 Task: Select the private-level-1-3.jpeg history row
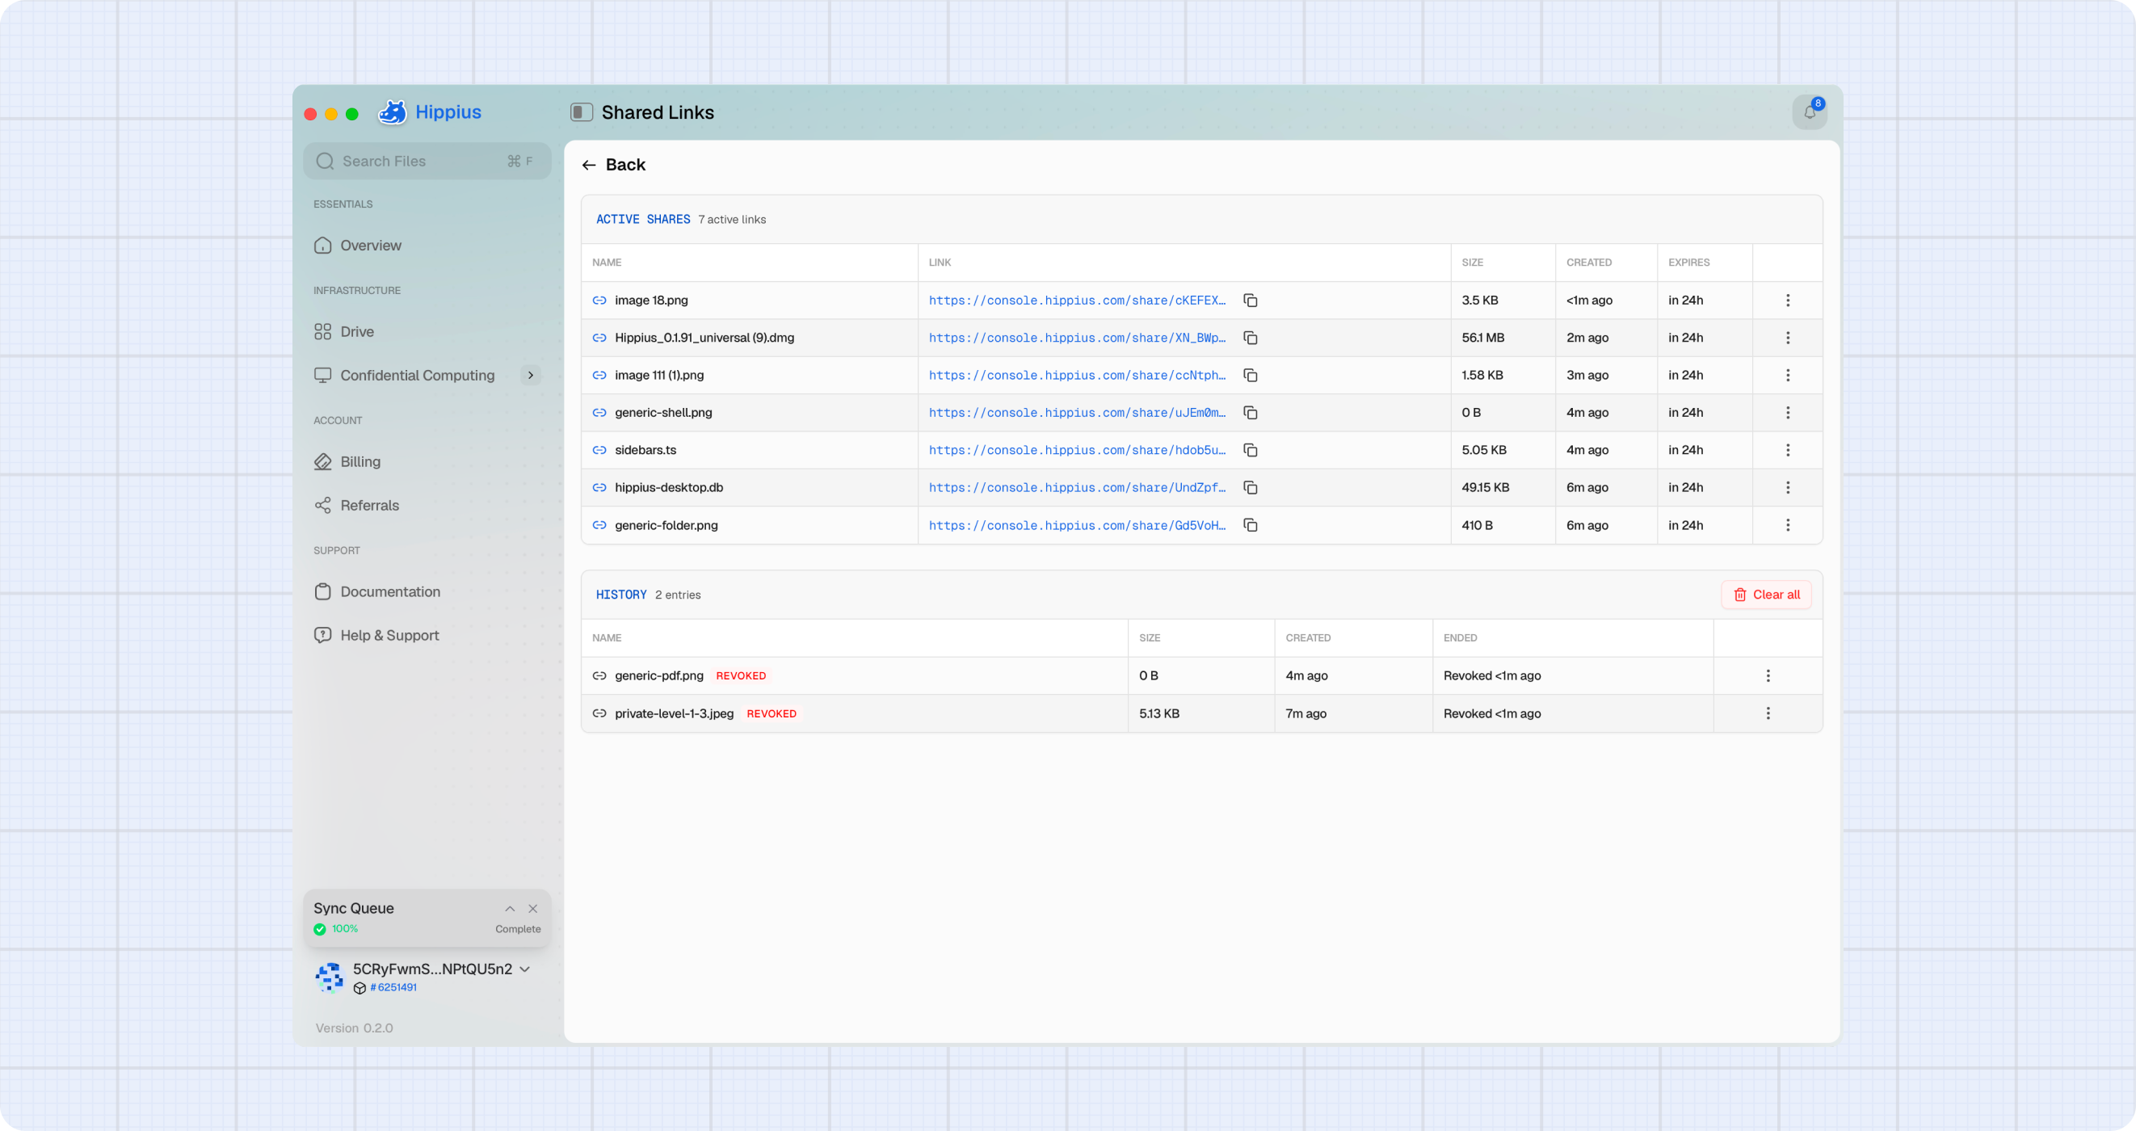tap(1201, 713)
